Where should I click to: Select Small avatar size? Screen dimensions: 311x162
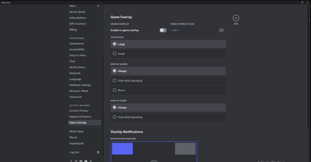tap(168, 54)
